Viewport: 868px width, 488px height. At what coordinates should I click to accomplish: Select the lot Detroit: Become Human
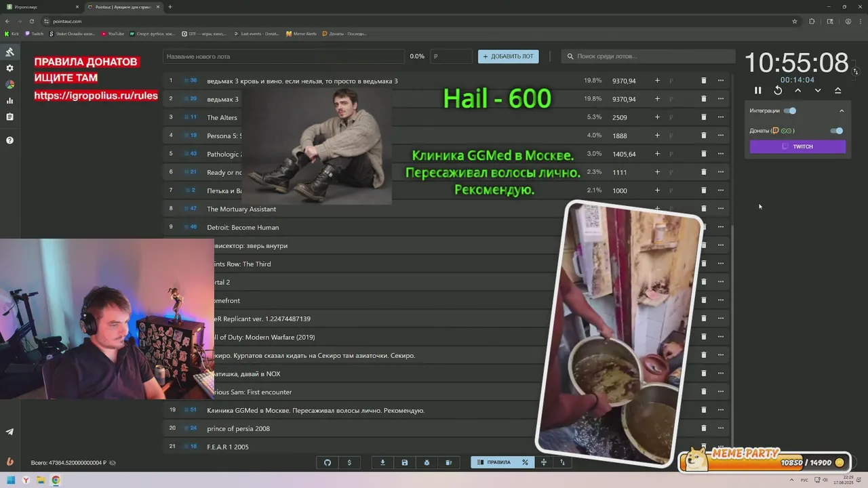[243, 227]
